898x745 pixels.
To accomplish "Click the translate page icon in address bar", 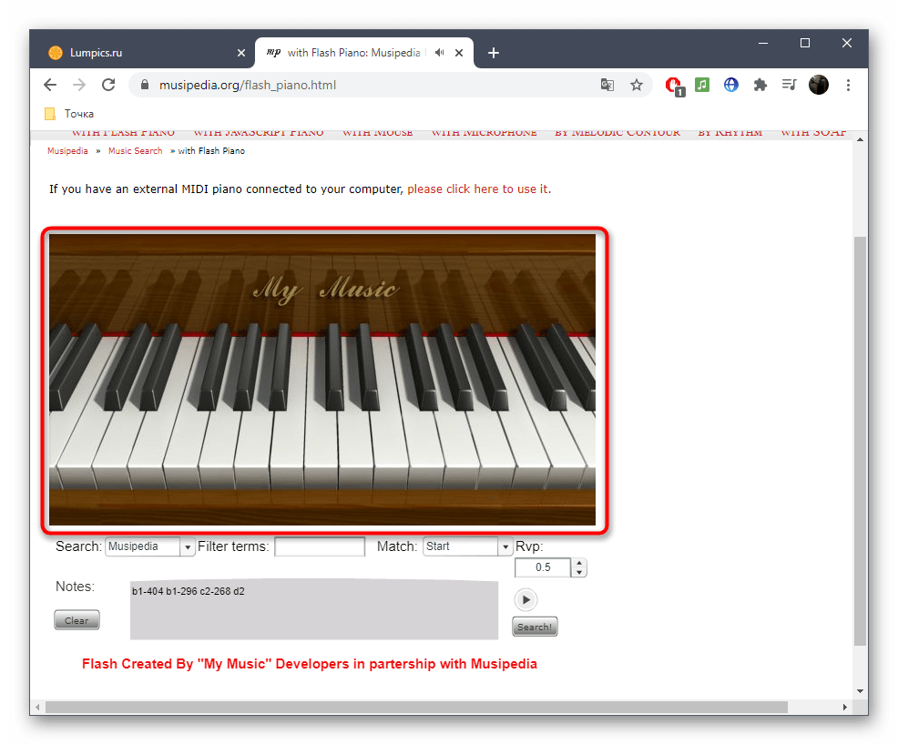I will pos(607,85).
